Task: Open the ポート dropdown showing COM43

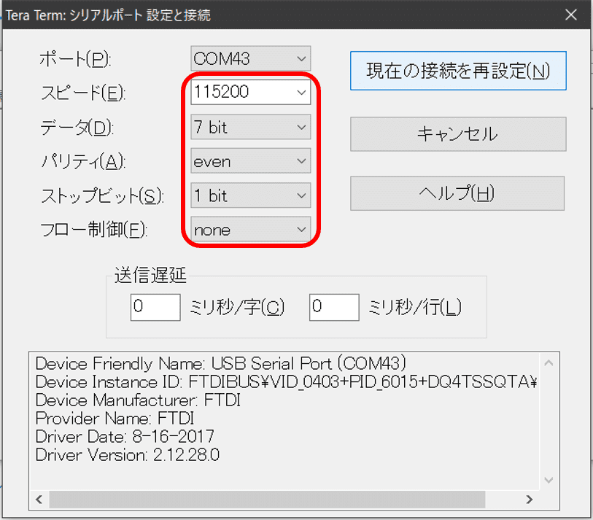Action: tap(251, 58)
